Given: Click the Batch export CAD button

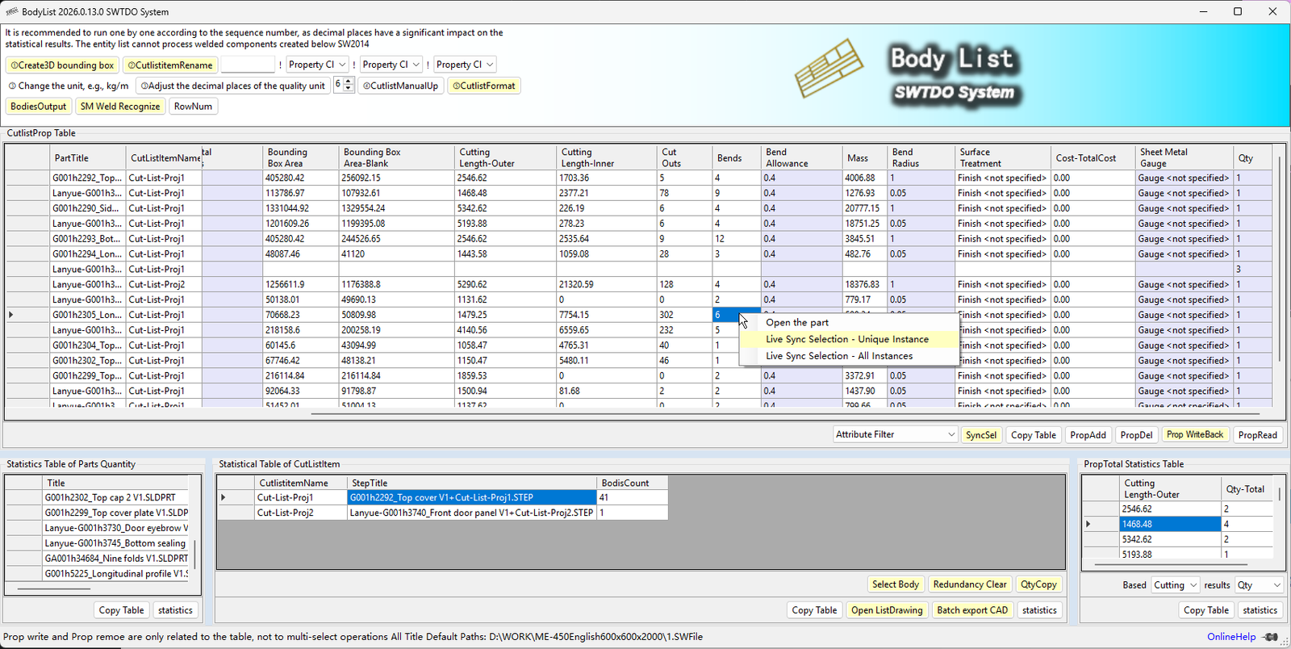Looking at the screenshot, I should pos(972,610).
